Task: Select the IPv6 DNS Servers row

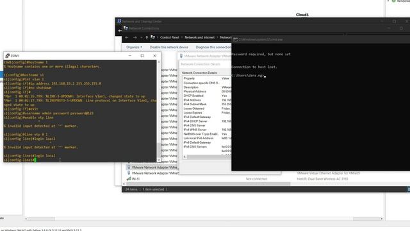Action: (207, 147)
